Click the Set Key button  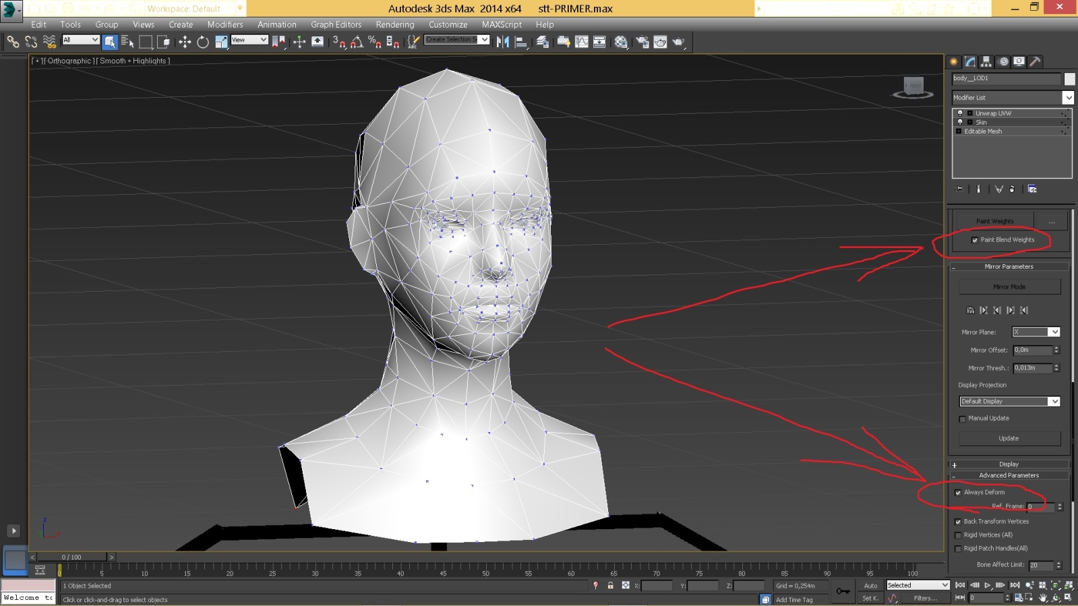[x=870, y=598]
